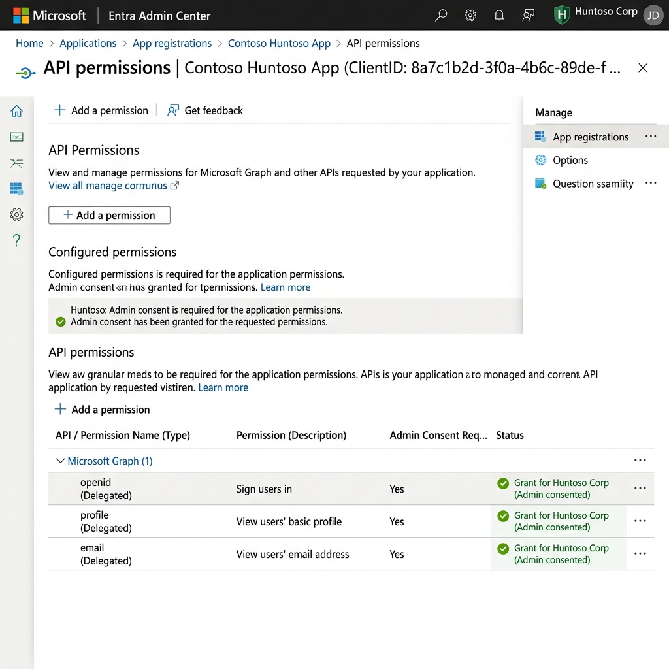Click green check status icon for profile
The image size is (669, 669).
point(503,516)
